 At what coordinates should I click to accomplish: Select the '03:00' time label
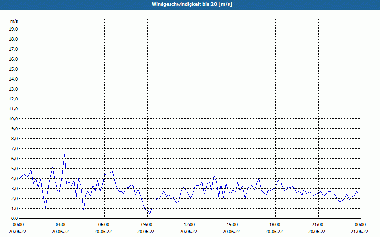(x=62, y=225)
